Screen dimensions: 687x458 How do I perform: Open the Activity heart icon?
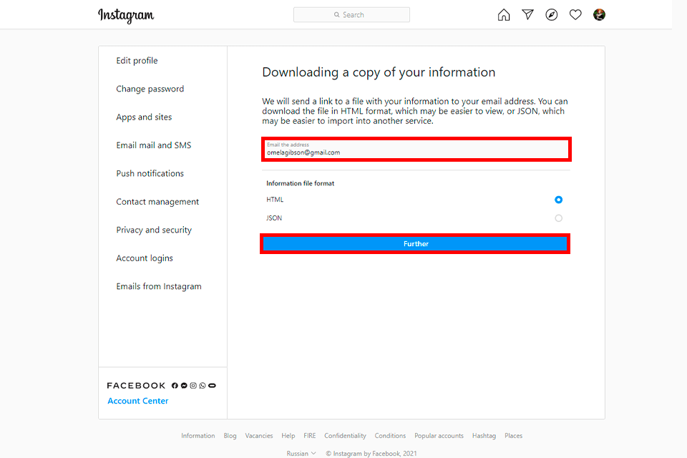(x=575, y=15)
